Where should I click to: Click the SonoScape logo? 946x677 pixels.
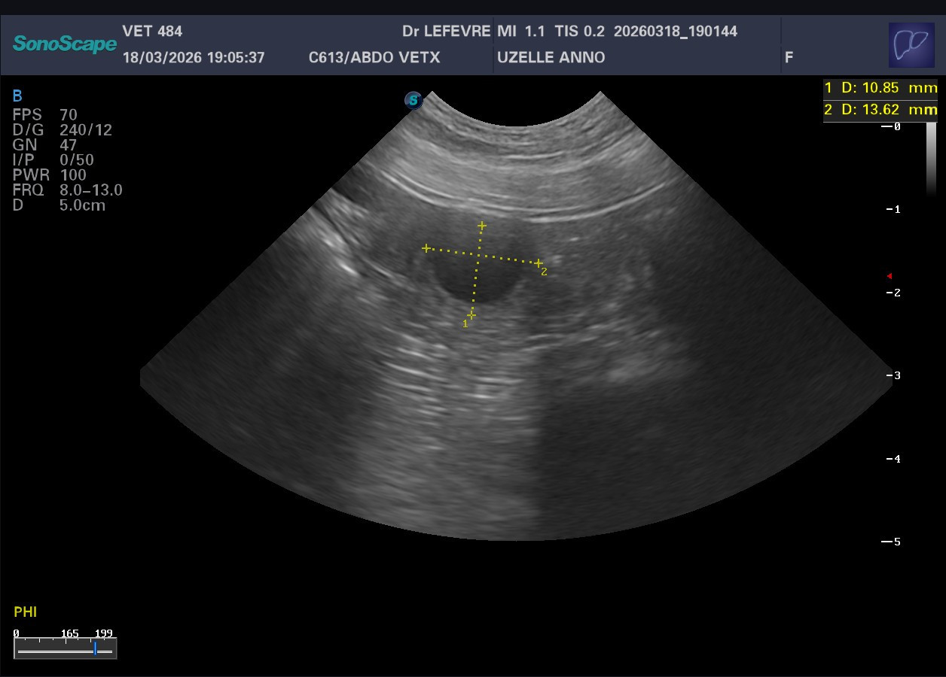(x=65, y=44)
